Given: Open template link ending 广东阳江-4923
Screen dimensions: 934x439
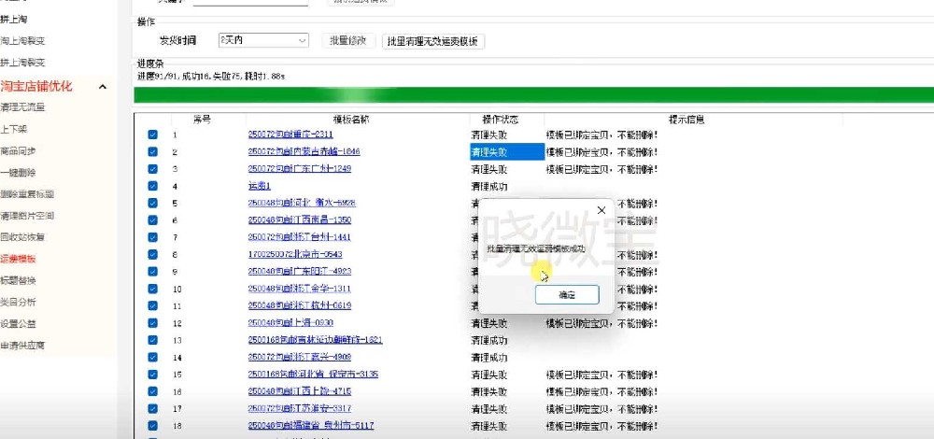Looking at the screenshot, I should coord(300,272).
